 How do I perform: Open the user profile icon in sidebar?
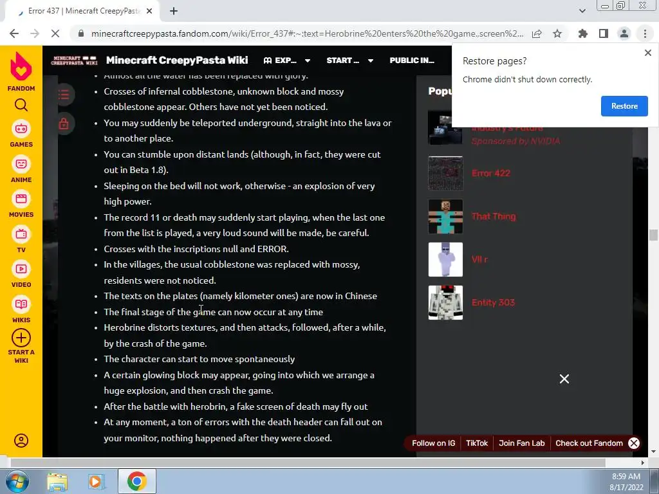(x=21, y=441)
